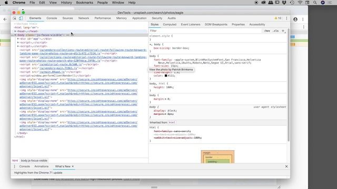The width and height of the screenshot is (337, 189).
Task: Click the screen recording status icon
Action: pyautogui.click(x=256, y=3)
